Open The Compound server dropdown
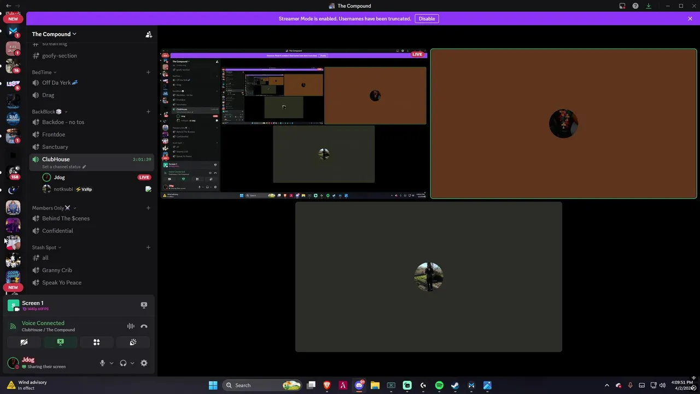Image resolution: width=700 pixels, height=394 pixels. (x=54, y=34)
